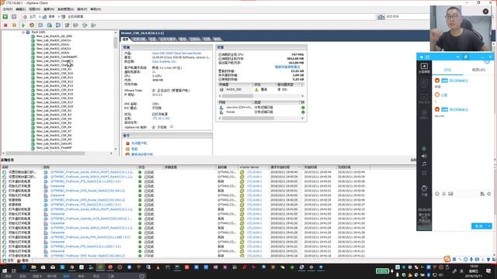Screen dimensions: 497x279
Task: Open the 帮助(H) Help menu
Action: (96, 9)
